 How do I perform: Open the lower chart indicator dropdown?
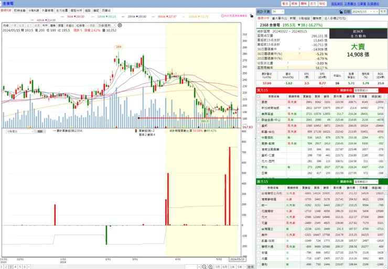pos(20,131)
